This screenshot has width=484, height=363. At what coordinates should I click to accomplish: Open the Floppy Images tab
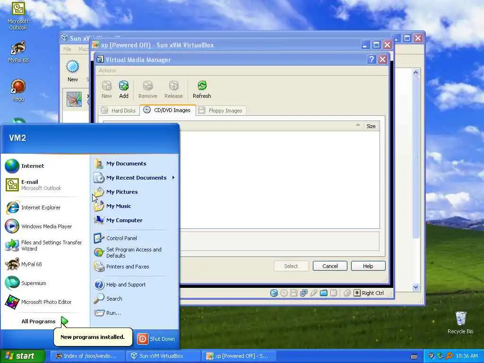[221, 111]
